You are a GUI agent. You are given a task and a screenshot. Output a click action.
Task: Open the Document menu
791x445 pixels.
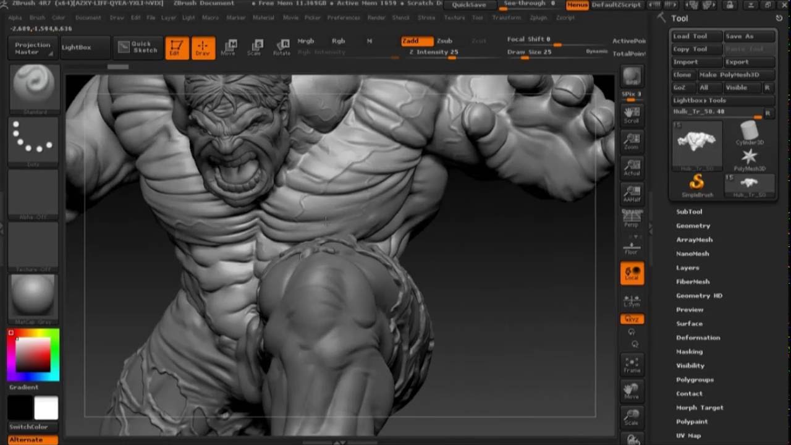88,18
